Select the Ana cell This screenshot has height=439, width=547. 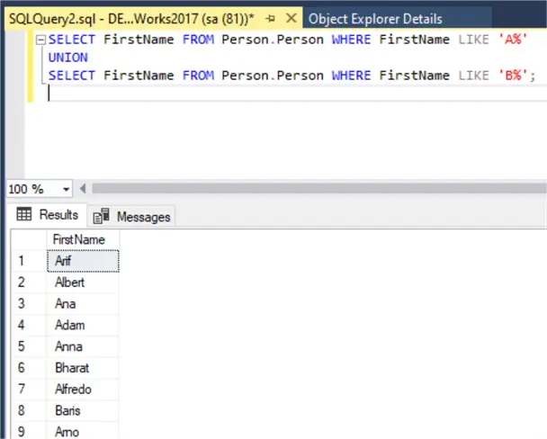pos(83,304)
